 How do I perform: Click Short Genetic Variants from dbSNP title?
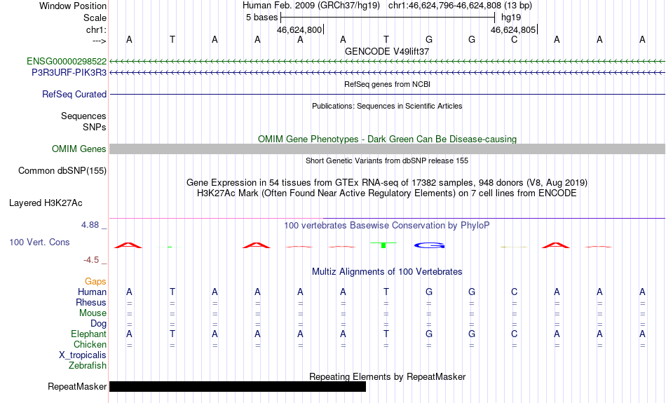[x=387, y=161]
